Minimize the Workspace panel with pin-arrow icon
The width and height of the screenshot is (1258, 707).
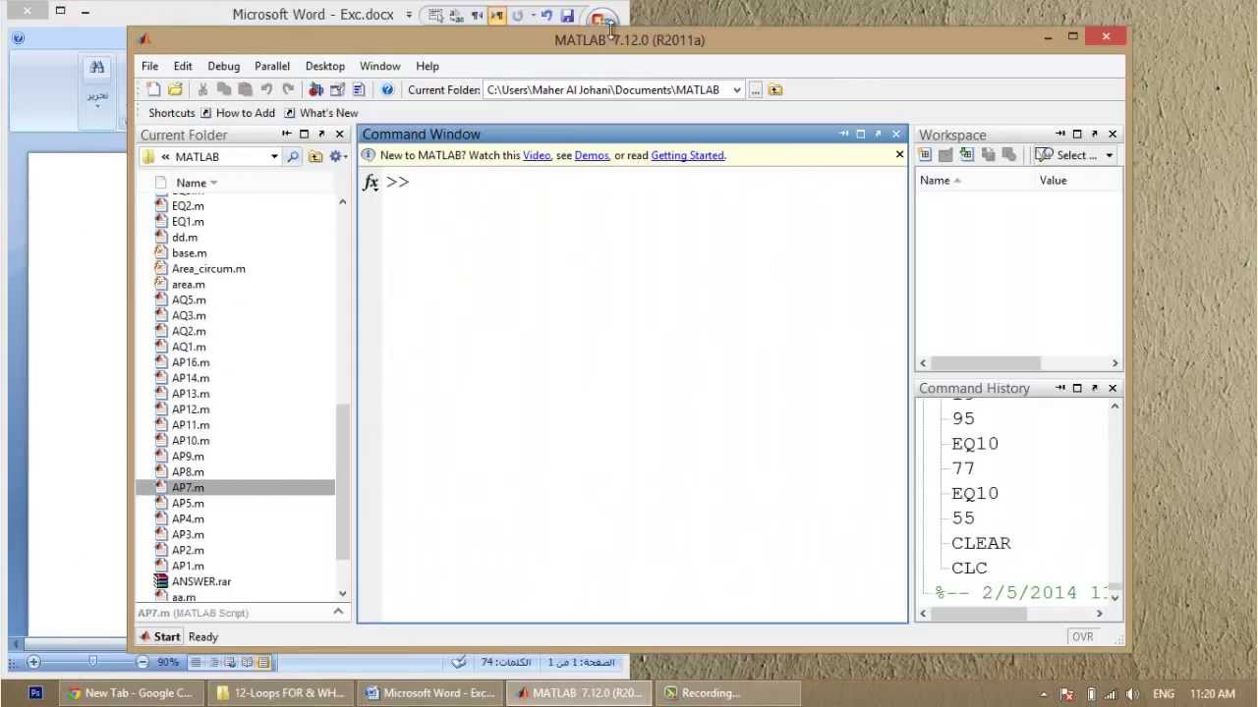tap(1060, 134)
